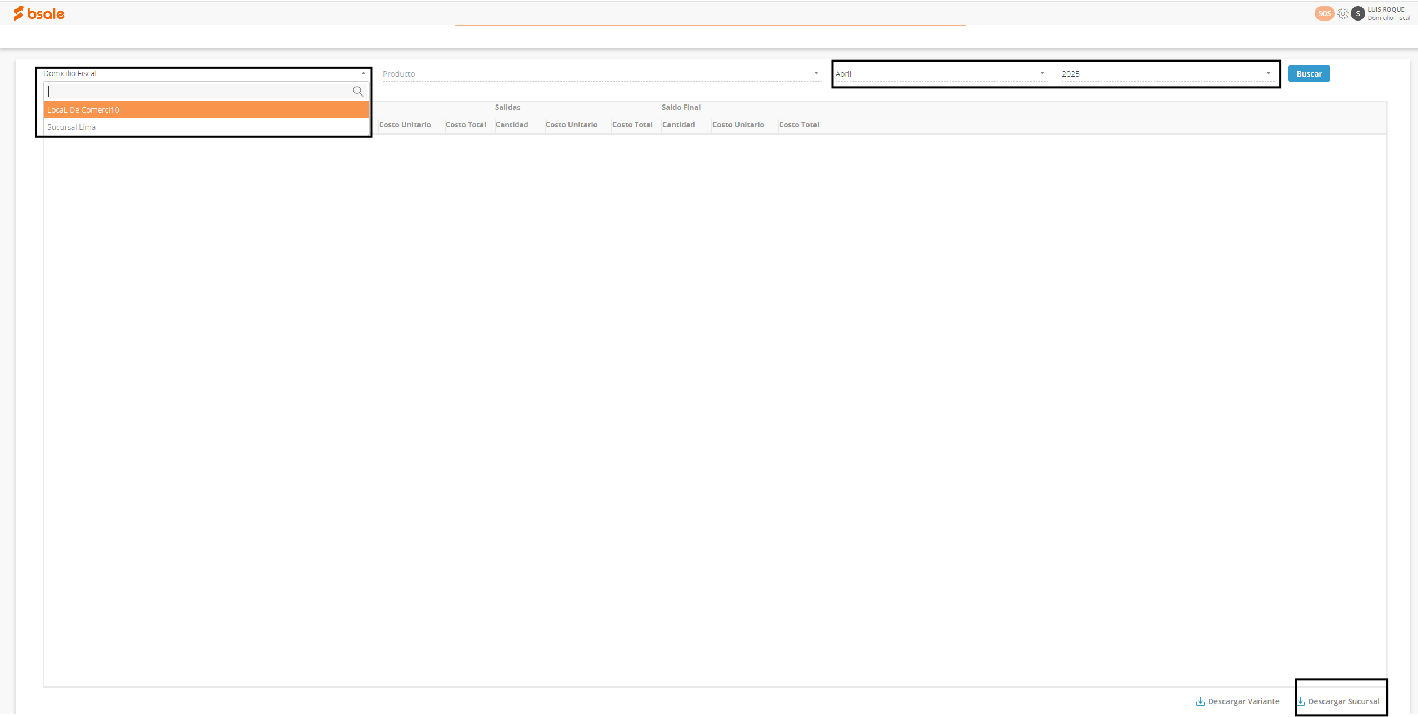Image resolution: width=1418 pixels, height=717 pixels.
Task: Click the Descargar Sucursal link text
Action: point(1343,701)
